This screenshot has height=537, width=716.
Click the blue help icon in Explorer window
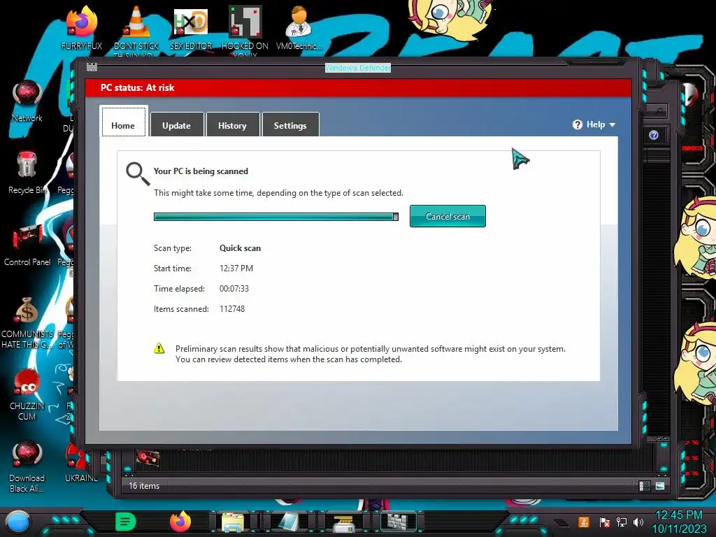[654, 135]
